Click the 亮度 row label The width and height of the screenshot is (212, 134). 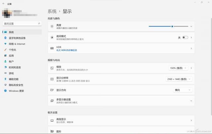(x=59, y=25)
